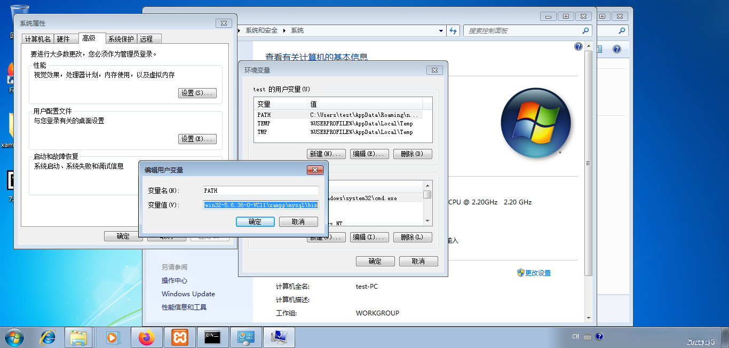
Task: Switch to the command prompt taskbar icon
Action: click(213, 337)
